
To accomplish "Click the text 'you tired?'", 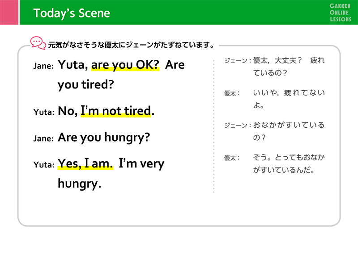I will pos(85,85).
